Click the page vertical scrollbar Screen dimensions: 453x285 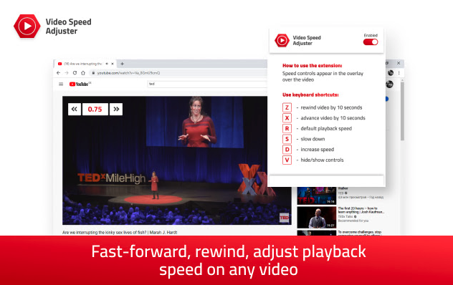[402, 111]
